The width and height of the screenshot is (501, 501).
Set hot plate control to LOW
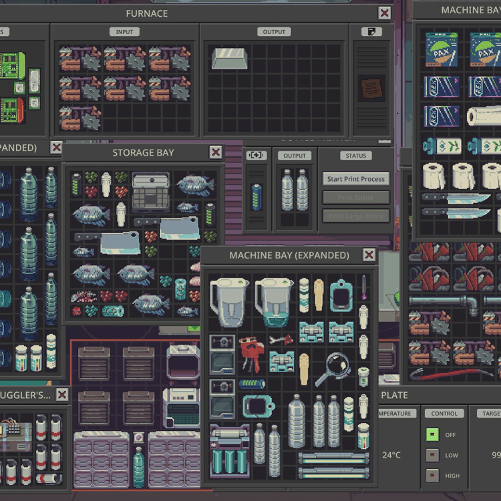coord(432,455)
